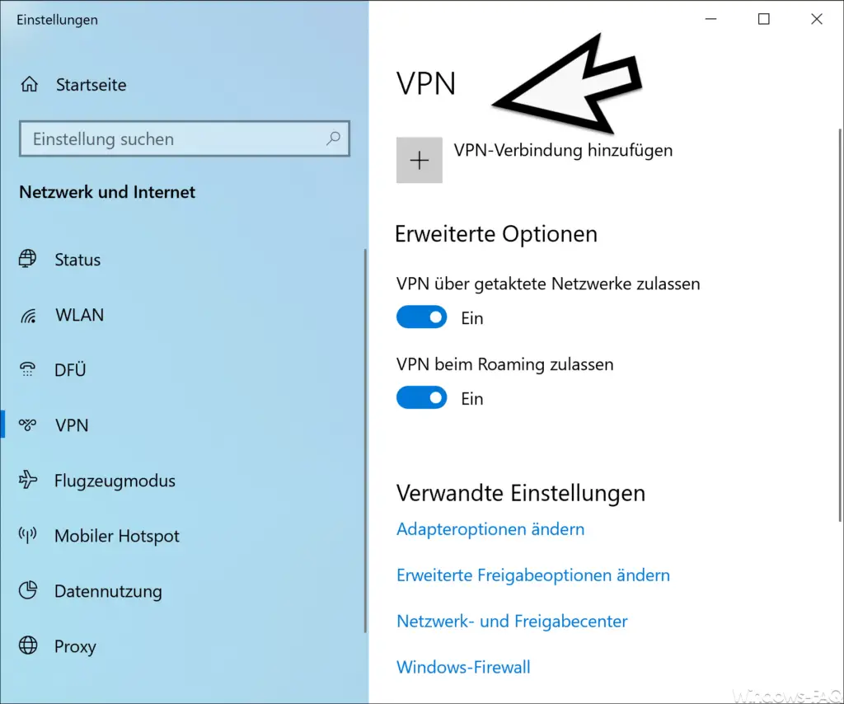
Task: Click the plus icon to add VPN
Action: [420, 160]
